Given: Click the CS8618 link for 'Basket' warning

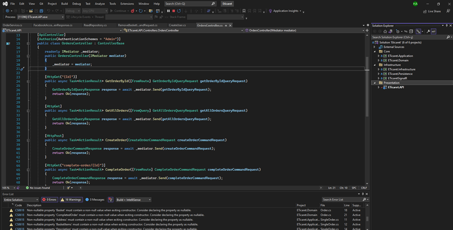Looking at the screenshot, I should click(19, 210).
